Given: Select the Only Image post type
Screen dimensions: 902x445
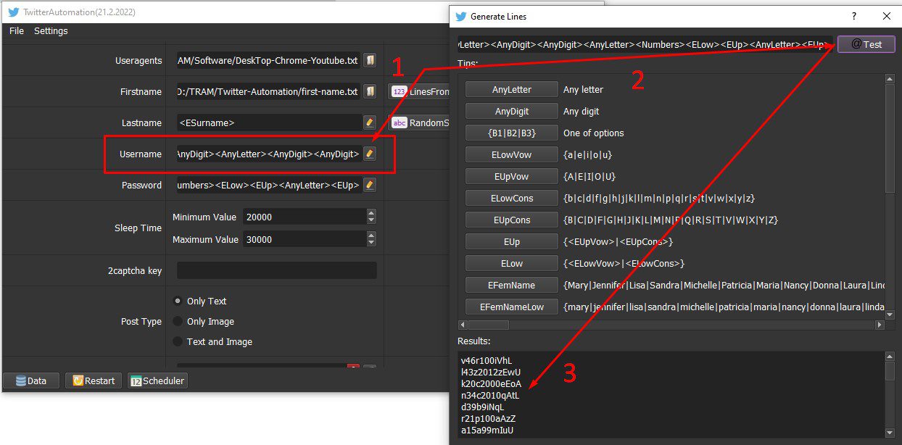Looking at the screenshot, I should (x=178, y=321).
